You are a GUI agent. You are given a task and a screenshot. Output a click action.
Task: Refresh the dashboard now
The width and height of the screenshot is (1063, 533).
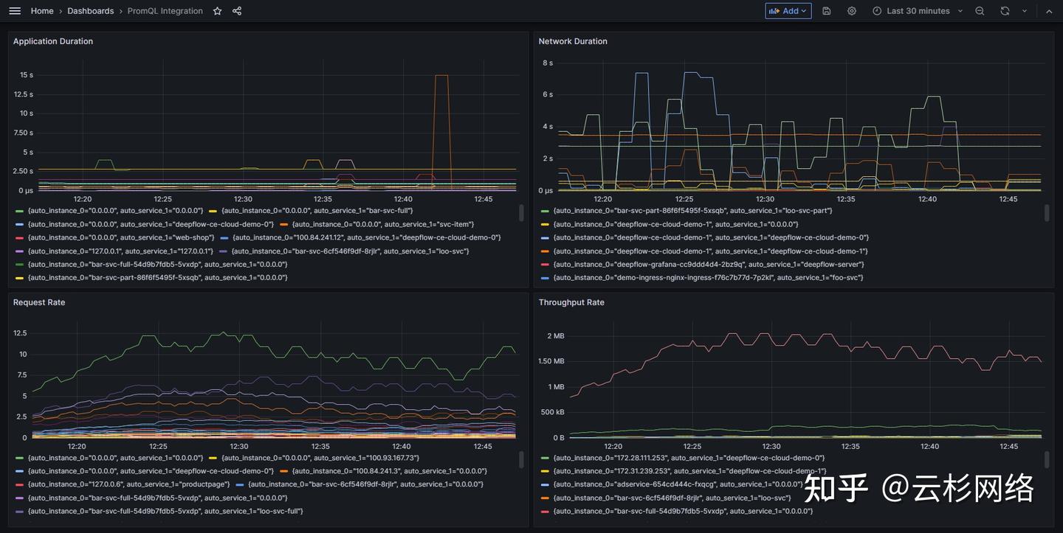(1005, 11)
